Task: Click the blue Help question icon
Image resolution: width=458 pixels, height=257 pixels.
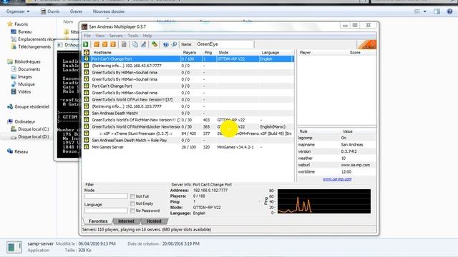Action: pyautogui.click(x=165, y=44)
